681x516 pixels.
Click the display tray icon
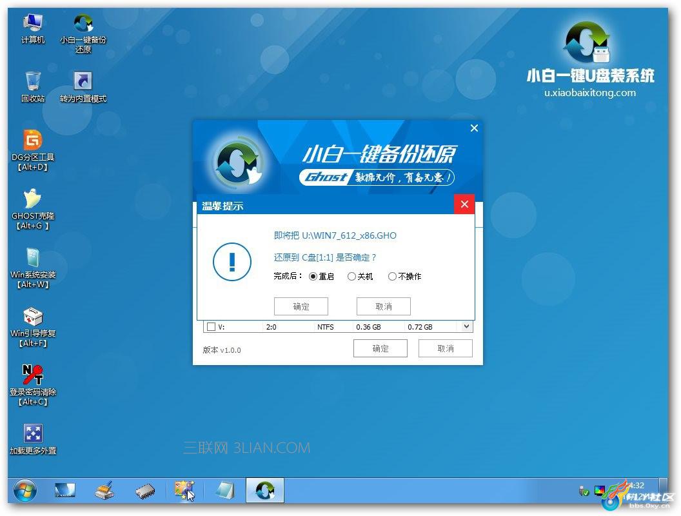pos(600,491)
